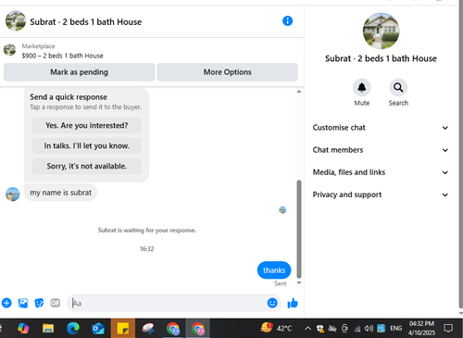Click the Mark as pending button
The height and width of the screenshot is (338, 463).
pyautogui.click(x=79, y=72)
